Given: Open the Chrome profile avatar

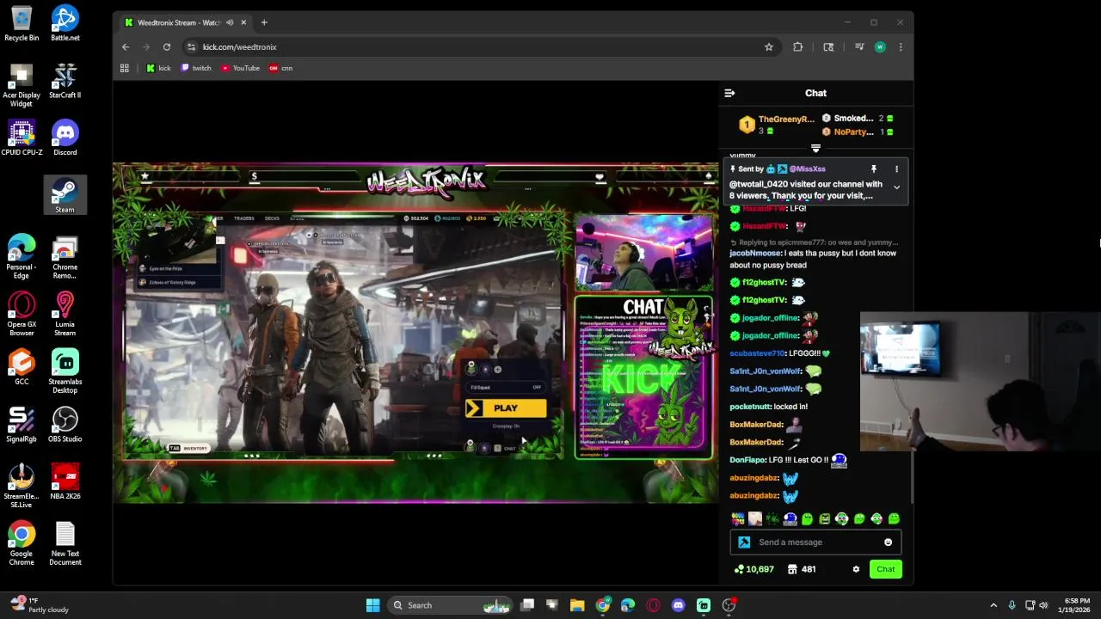Looking at the screenshot, I should pyautogui.click(x=880, y=47).
